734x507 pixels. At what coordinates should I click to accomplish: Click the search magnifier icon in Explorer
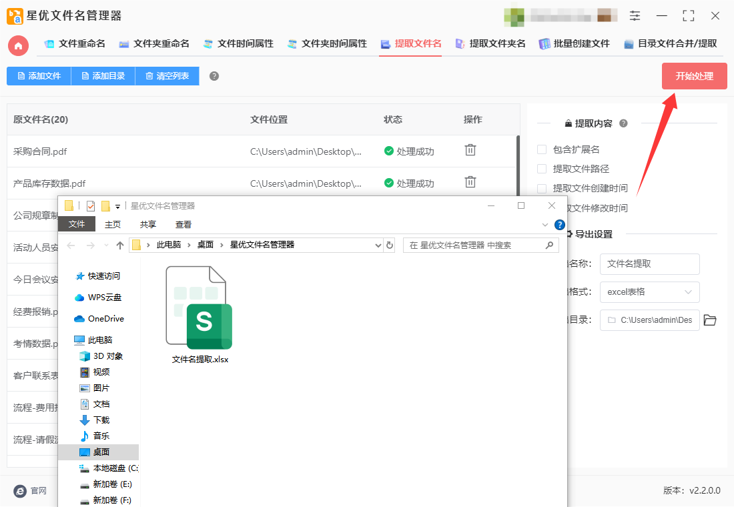pyautogui.click(x=550, y=245)
